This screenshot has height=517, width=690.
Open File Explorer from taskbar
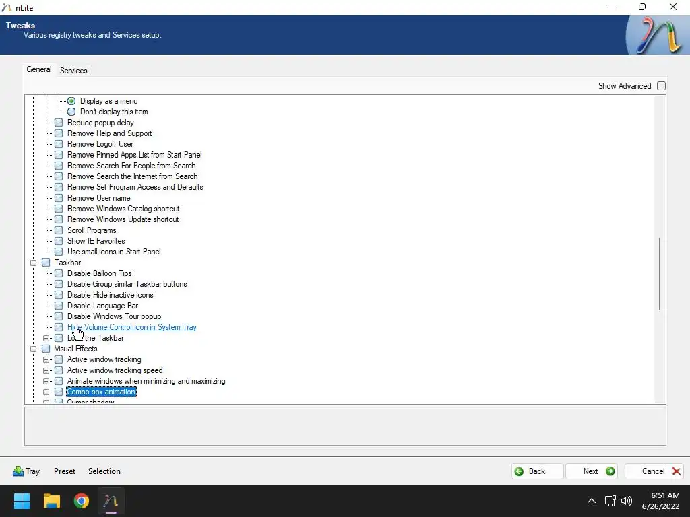click(x=51, y=501)
